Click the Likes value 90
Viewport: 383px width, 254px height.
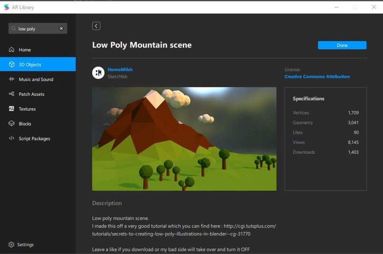coord(356,132)
